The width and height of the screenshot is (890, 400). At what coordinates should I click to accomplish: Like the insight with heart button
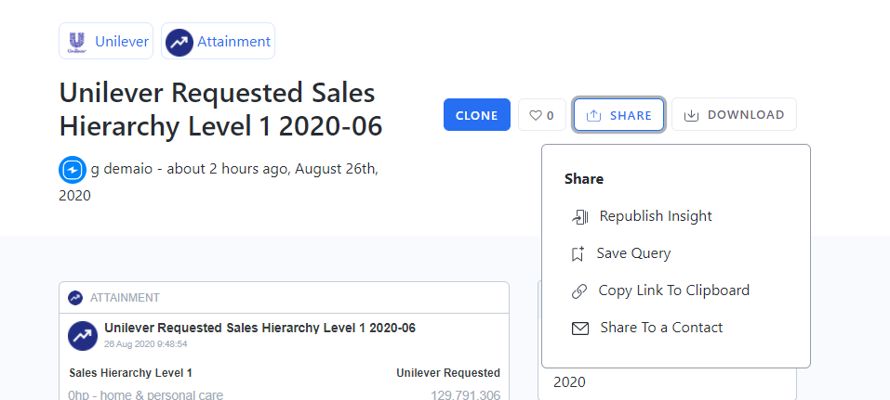(542, 115)
